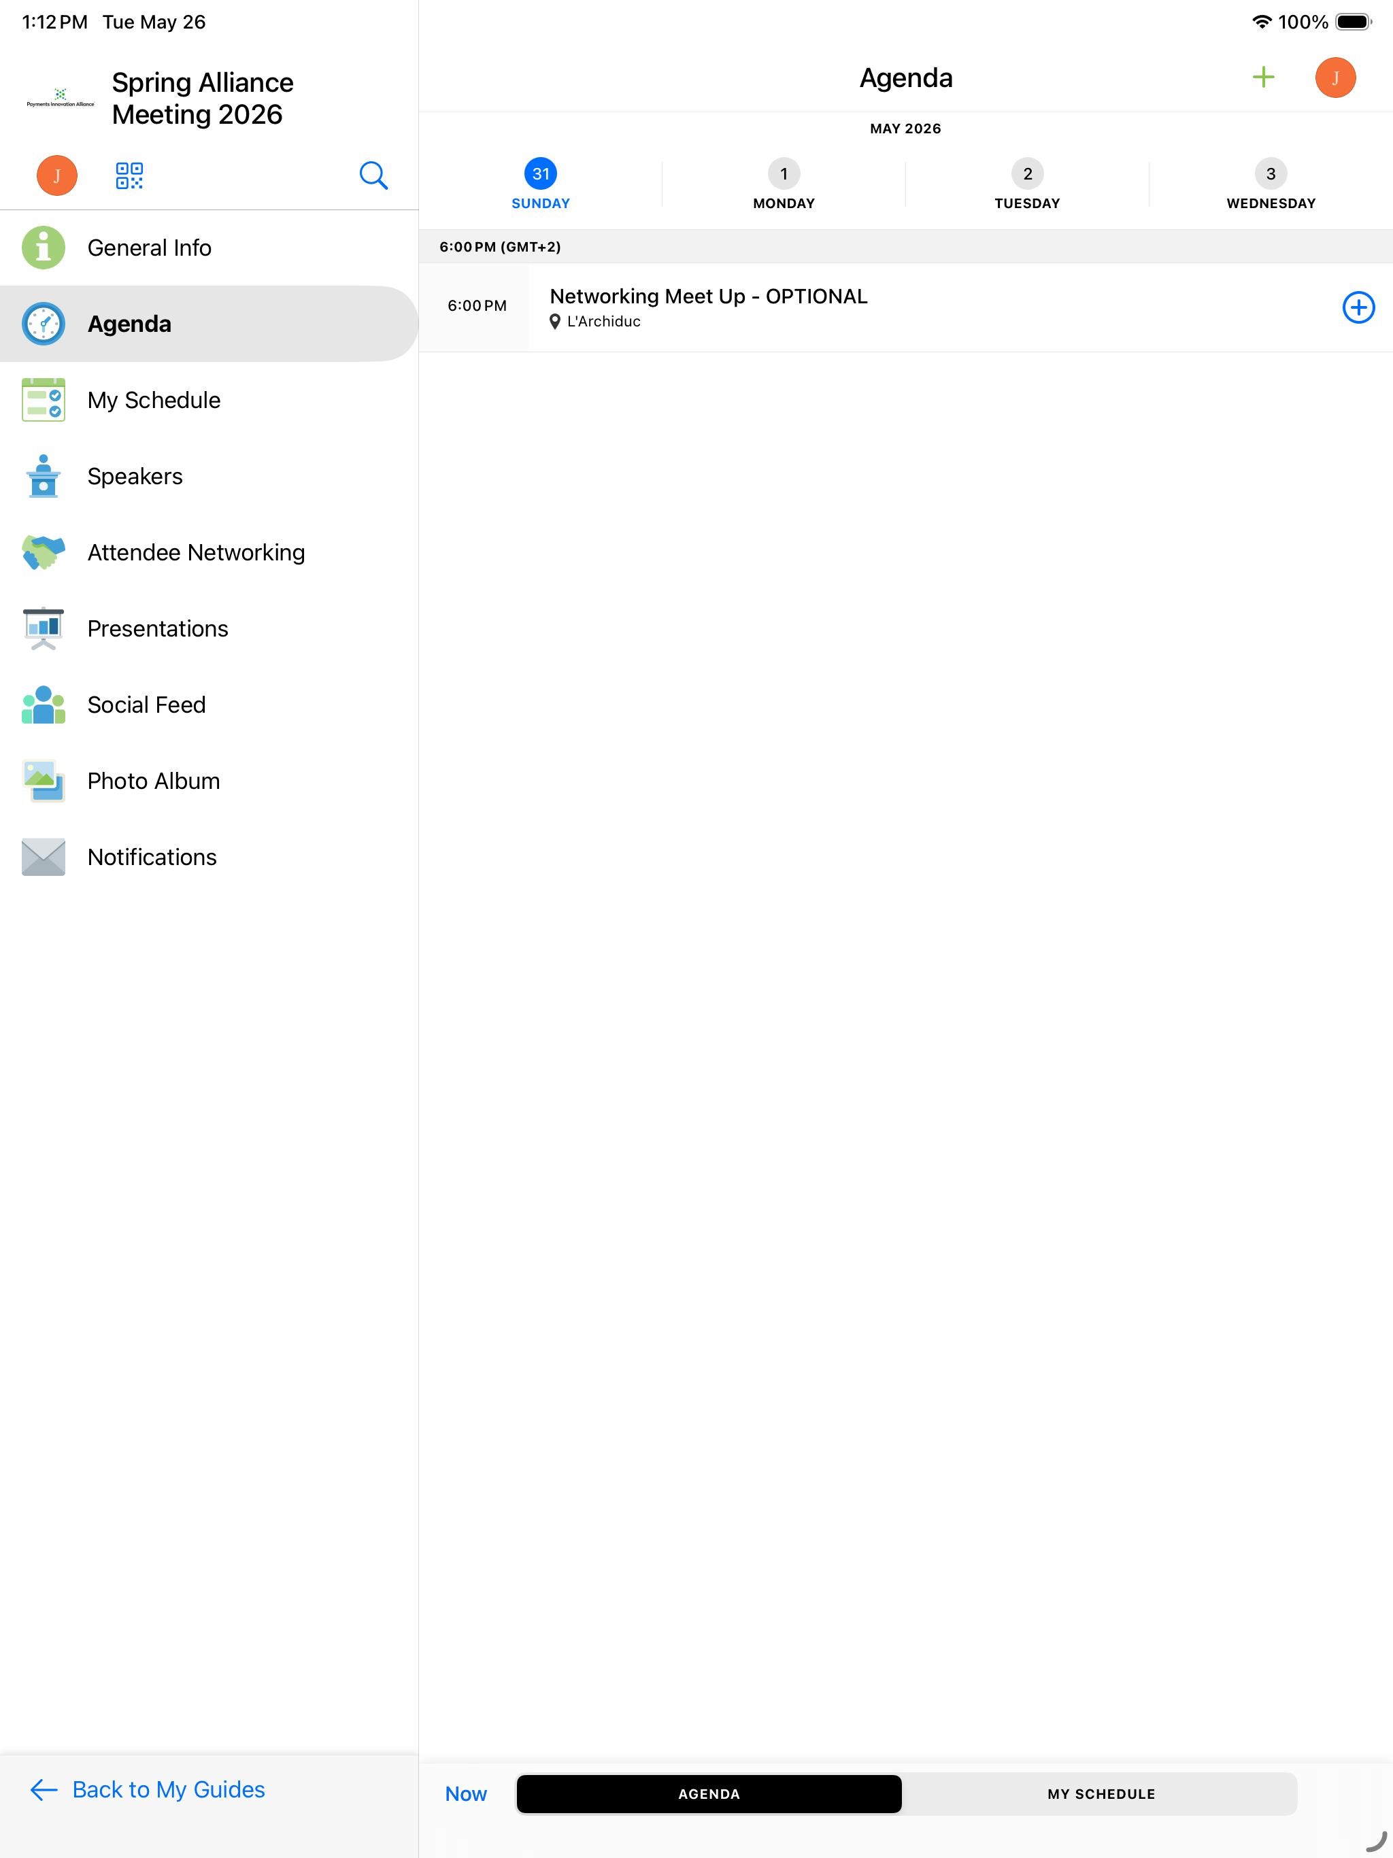1393x1858 pixels.
Task: Tap the Now button
Action: click(467, 1793)
